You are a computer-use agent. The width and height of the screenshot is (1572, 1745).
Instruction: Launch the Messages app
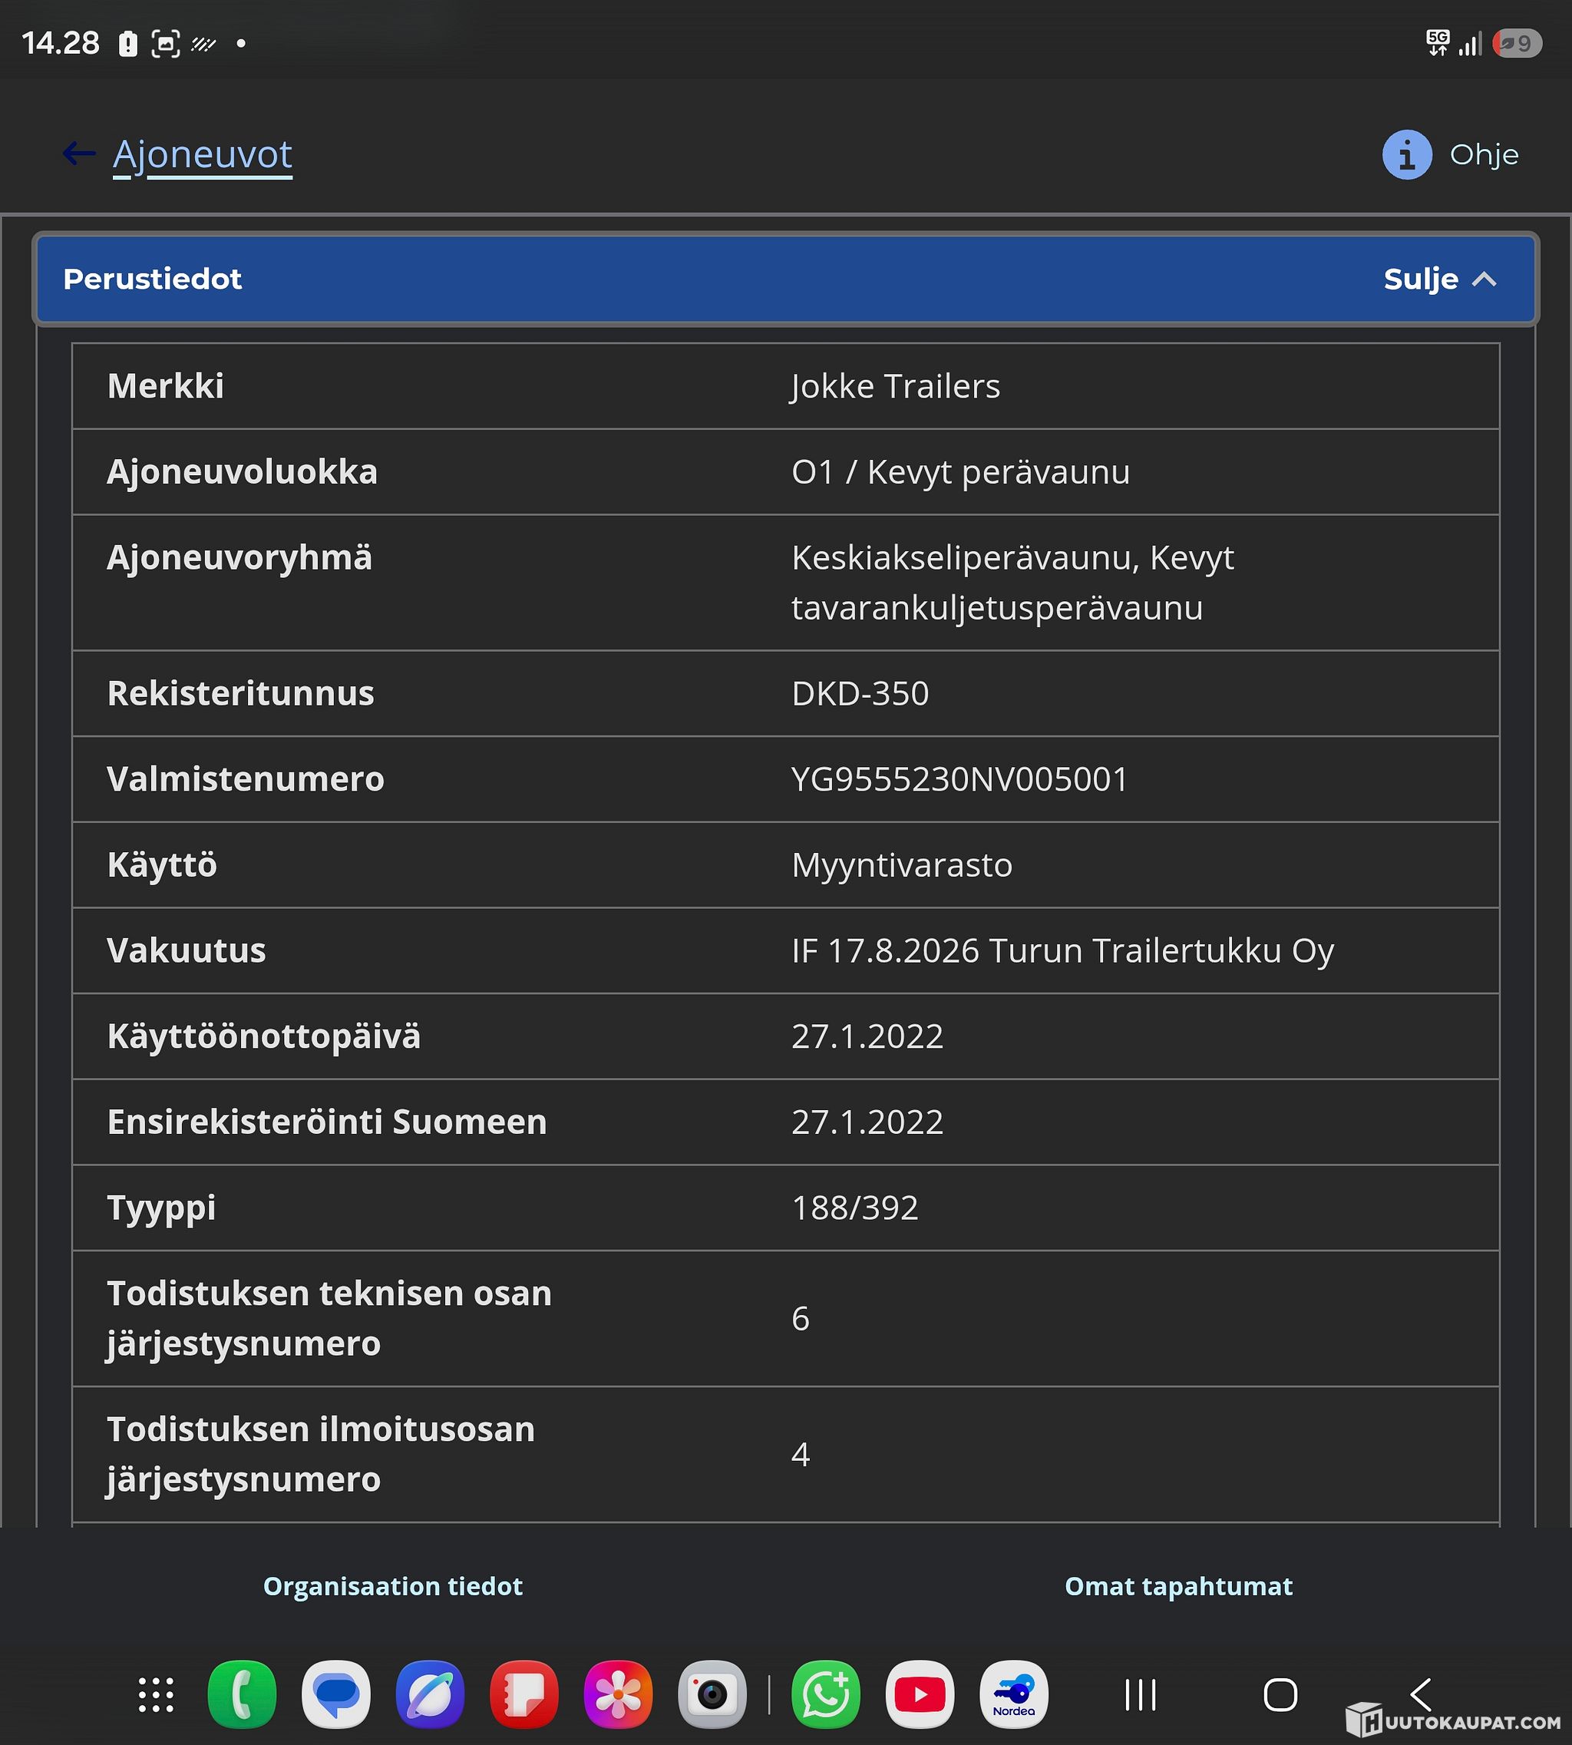[x=336, y=1694]
